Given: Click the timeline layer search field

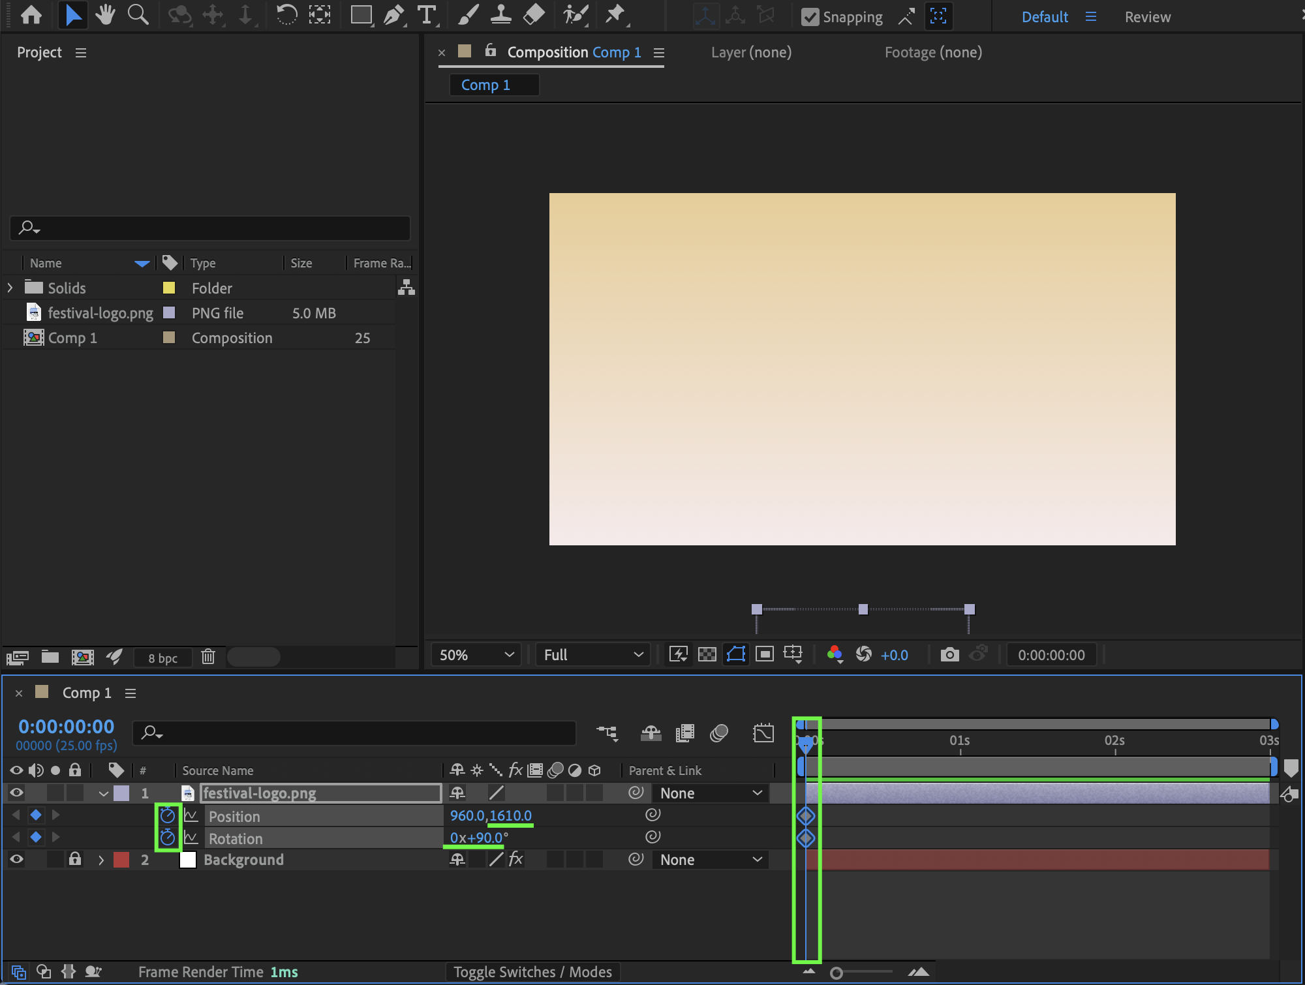Looking at the screenshot, I should (x=354, y=733).
